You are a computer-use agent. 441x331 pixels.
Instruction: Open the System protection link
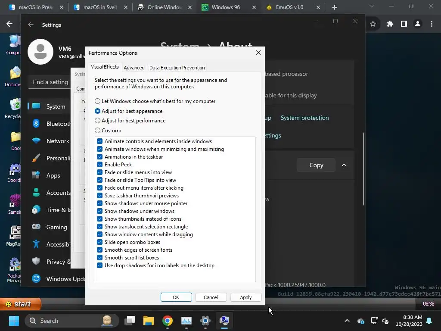click(x=304, y=118)
